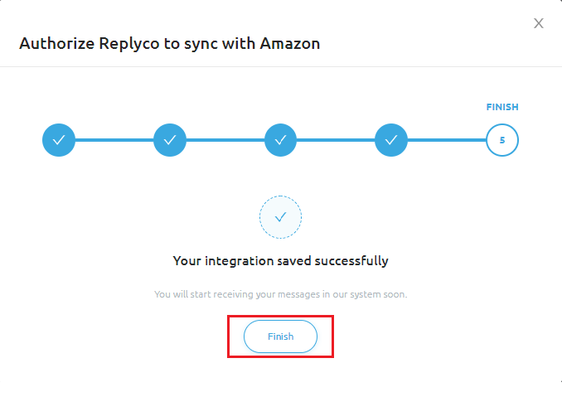Select the third completed step checkmark
Image resolution: width=562 pixels, height=397 pixels.
[x=280, y=140]
